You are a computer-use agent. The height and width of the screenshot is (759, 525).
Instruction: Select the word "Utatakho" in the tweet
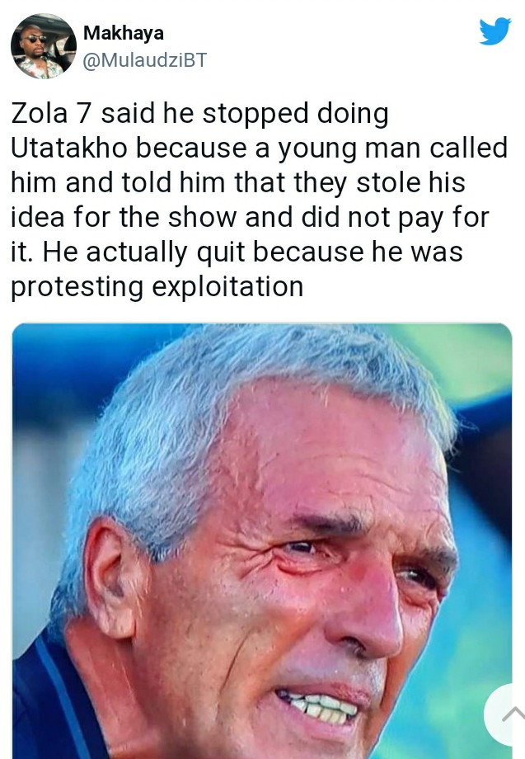pos(69,148)
